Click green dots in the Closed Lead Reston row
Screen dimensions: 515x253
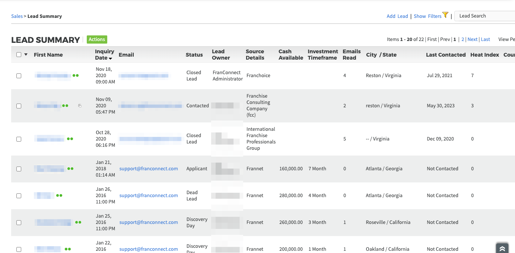coord(76,76)
